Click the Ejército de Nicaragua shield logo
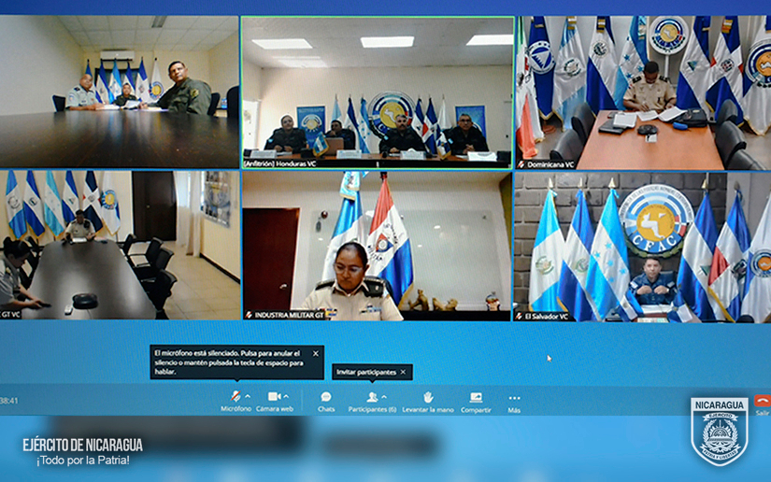771x482 pixels. click(719, 432)
